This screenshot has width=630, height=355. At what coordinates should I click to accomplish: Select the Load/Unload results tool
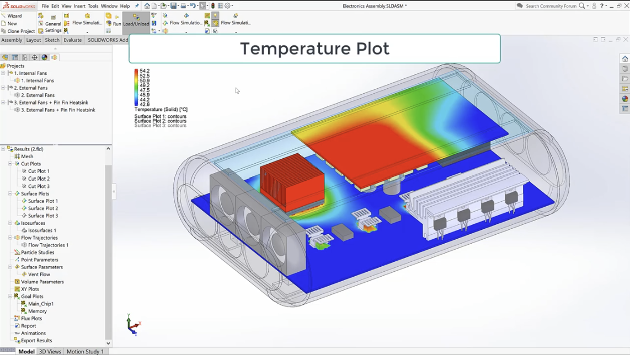coord(136,23)
